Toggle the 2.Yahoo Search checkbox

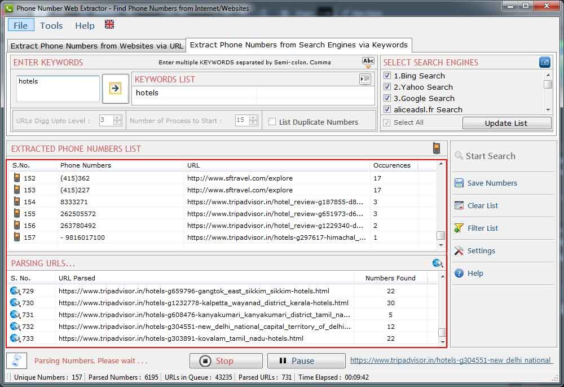(387, 87)
